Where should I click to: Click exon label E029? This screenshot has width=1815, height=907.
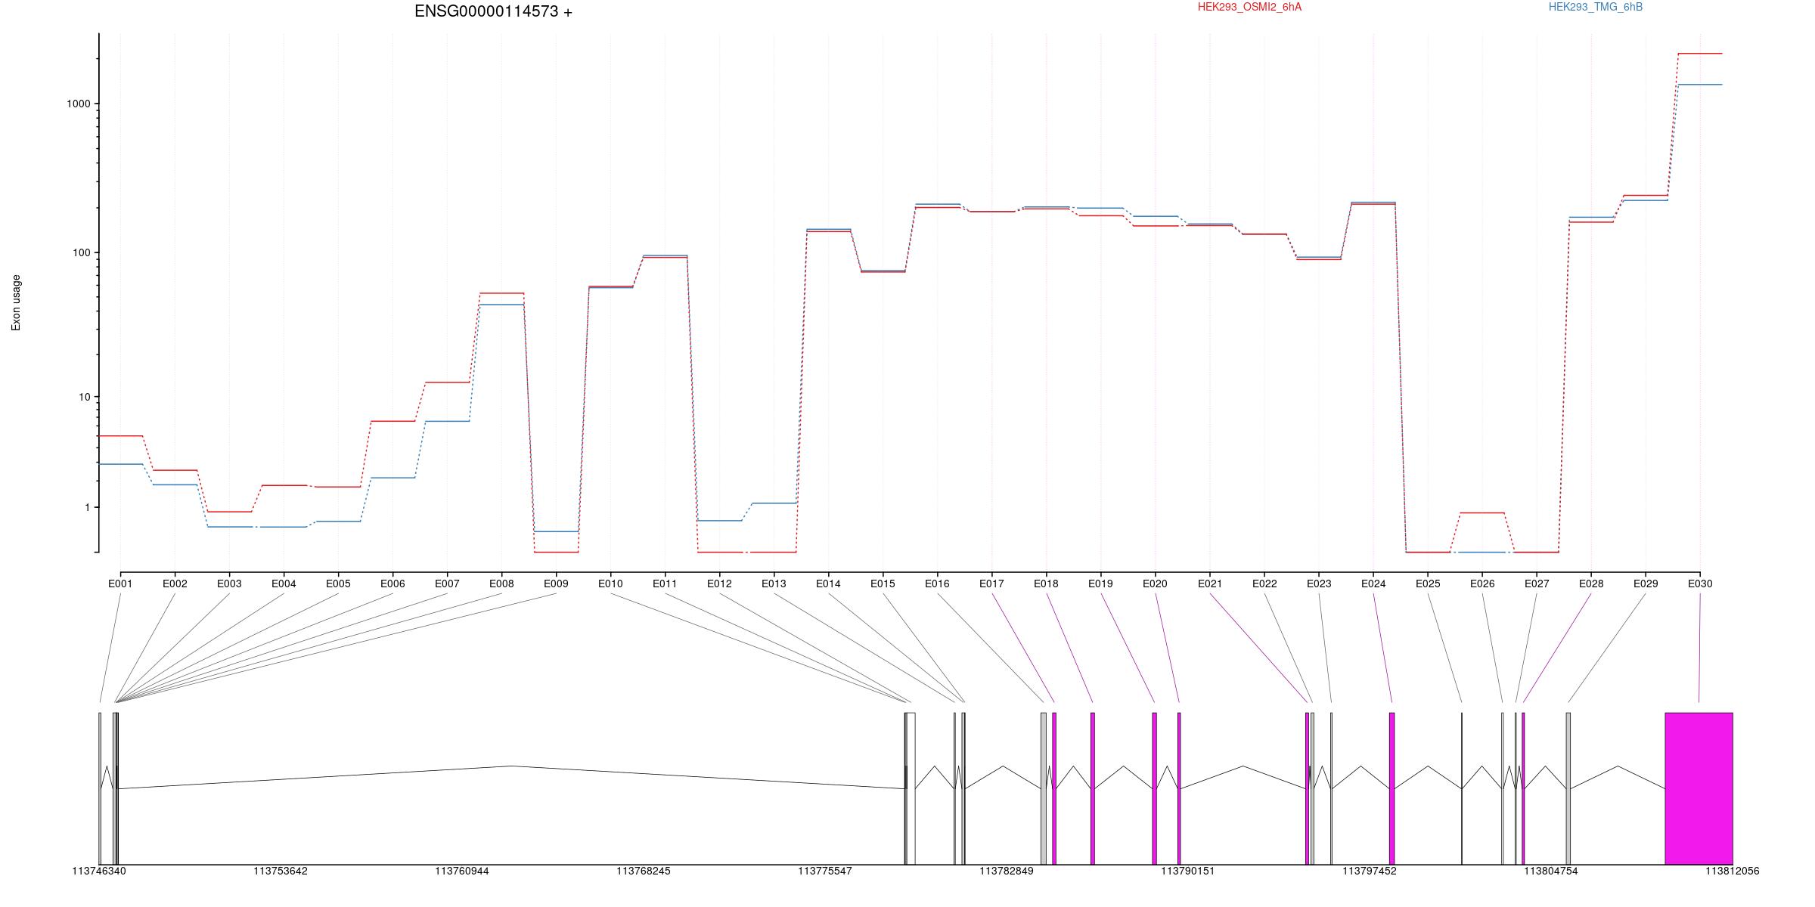pyautogui.click(x=1646, y=584)
